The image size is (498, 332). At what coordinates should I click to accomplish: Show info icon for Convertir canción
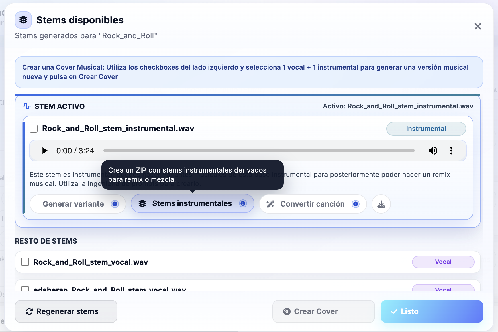click(356, 204)
